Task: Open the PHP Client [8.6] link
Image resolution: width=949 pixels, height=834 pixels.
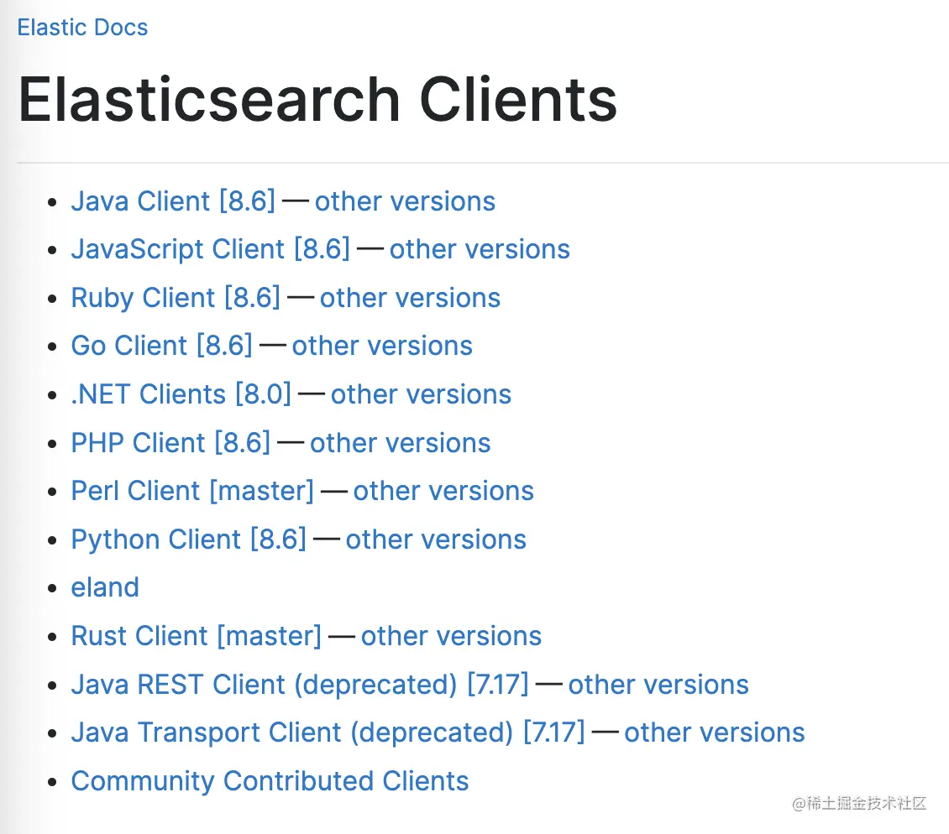Action: [x=170, y=443]
